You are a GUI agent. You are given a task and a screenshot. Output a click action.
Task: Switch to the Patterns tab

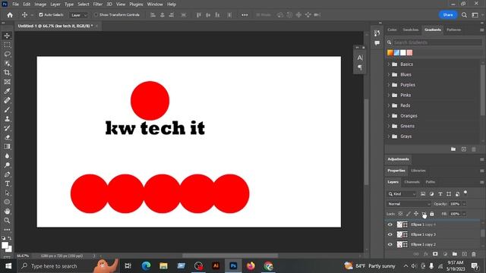pos(453,30)
